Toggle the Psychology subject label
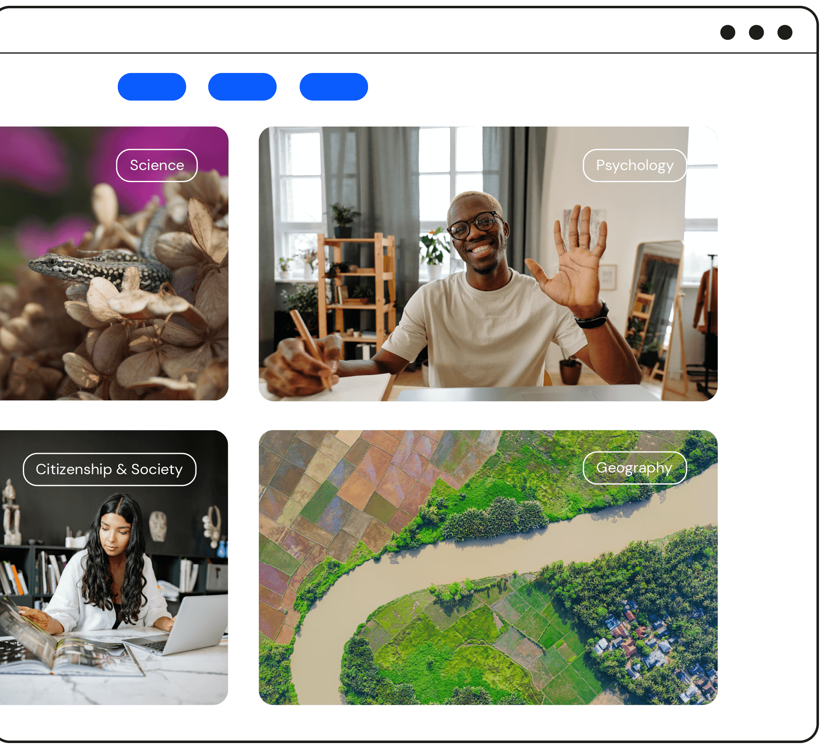Screen dimensions: 831x753 click(633, 165)
